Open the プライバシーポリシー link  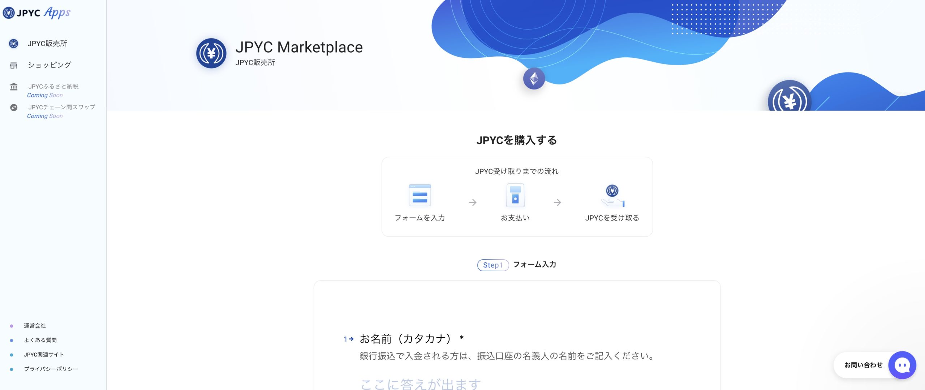pyautogui.click(x=51, y=369)
